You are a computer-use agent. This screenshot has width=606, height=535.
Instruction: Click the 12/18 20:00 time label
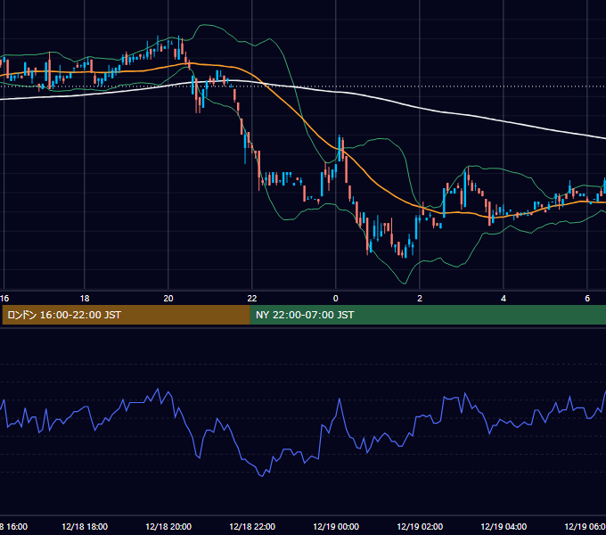(168, 527)
